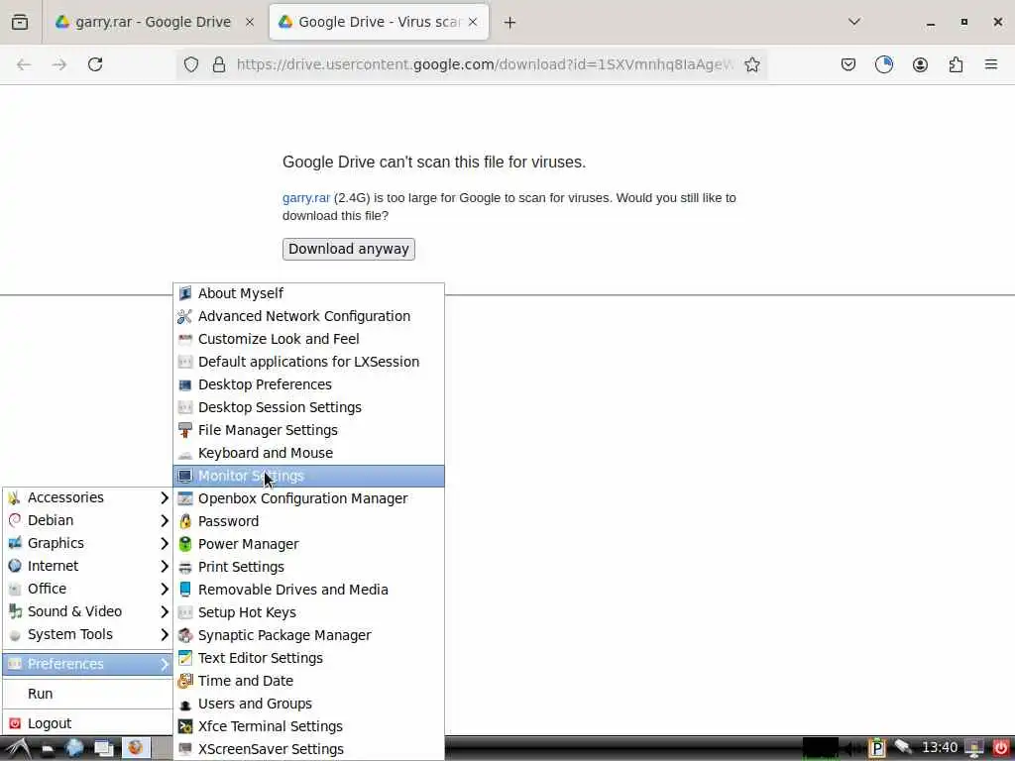Click the Power Manager icon
This screenshot has height=761, width=1015.
(185, 544)
